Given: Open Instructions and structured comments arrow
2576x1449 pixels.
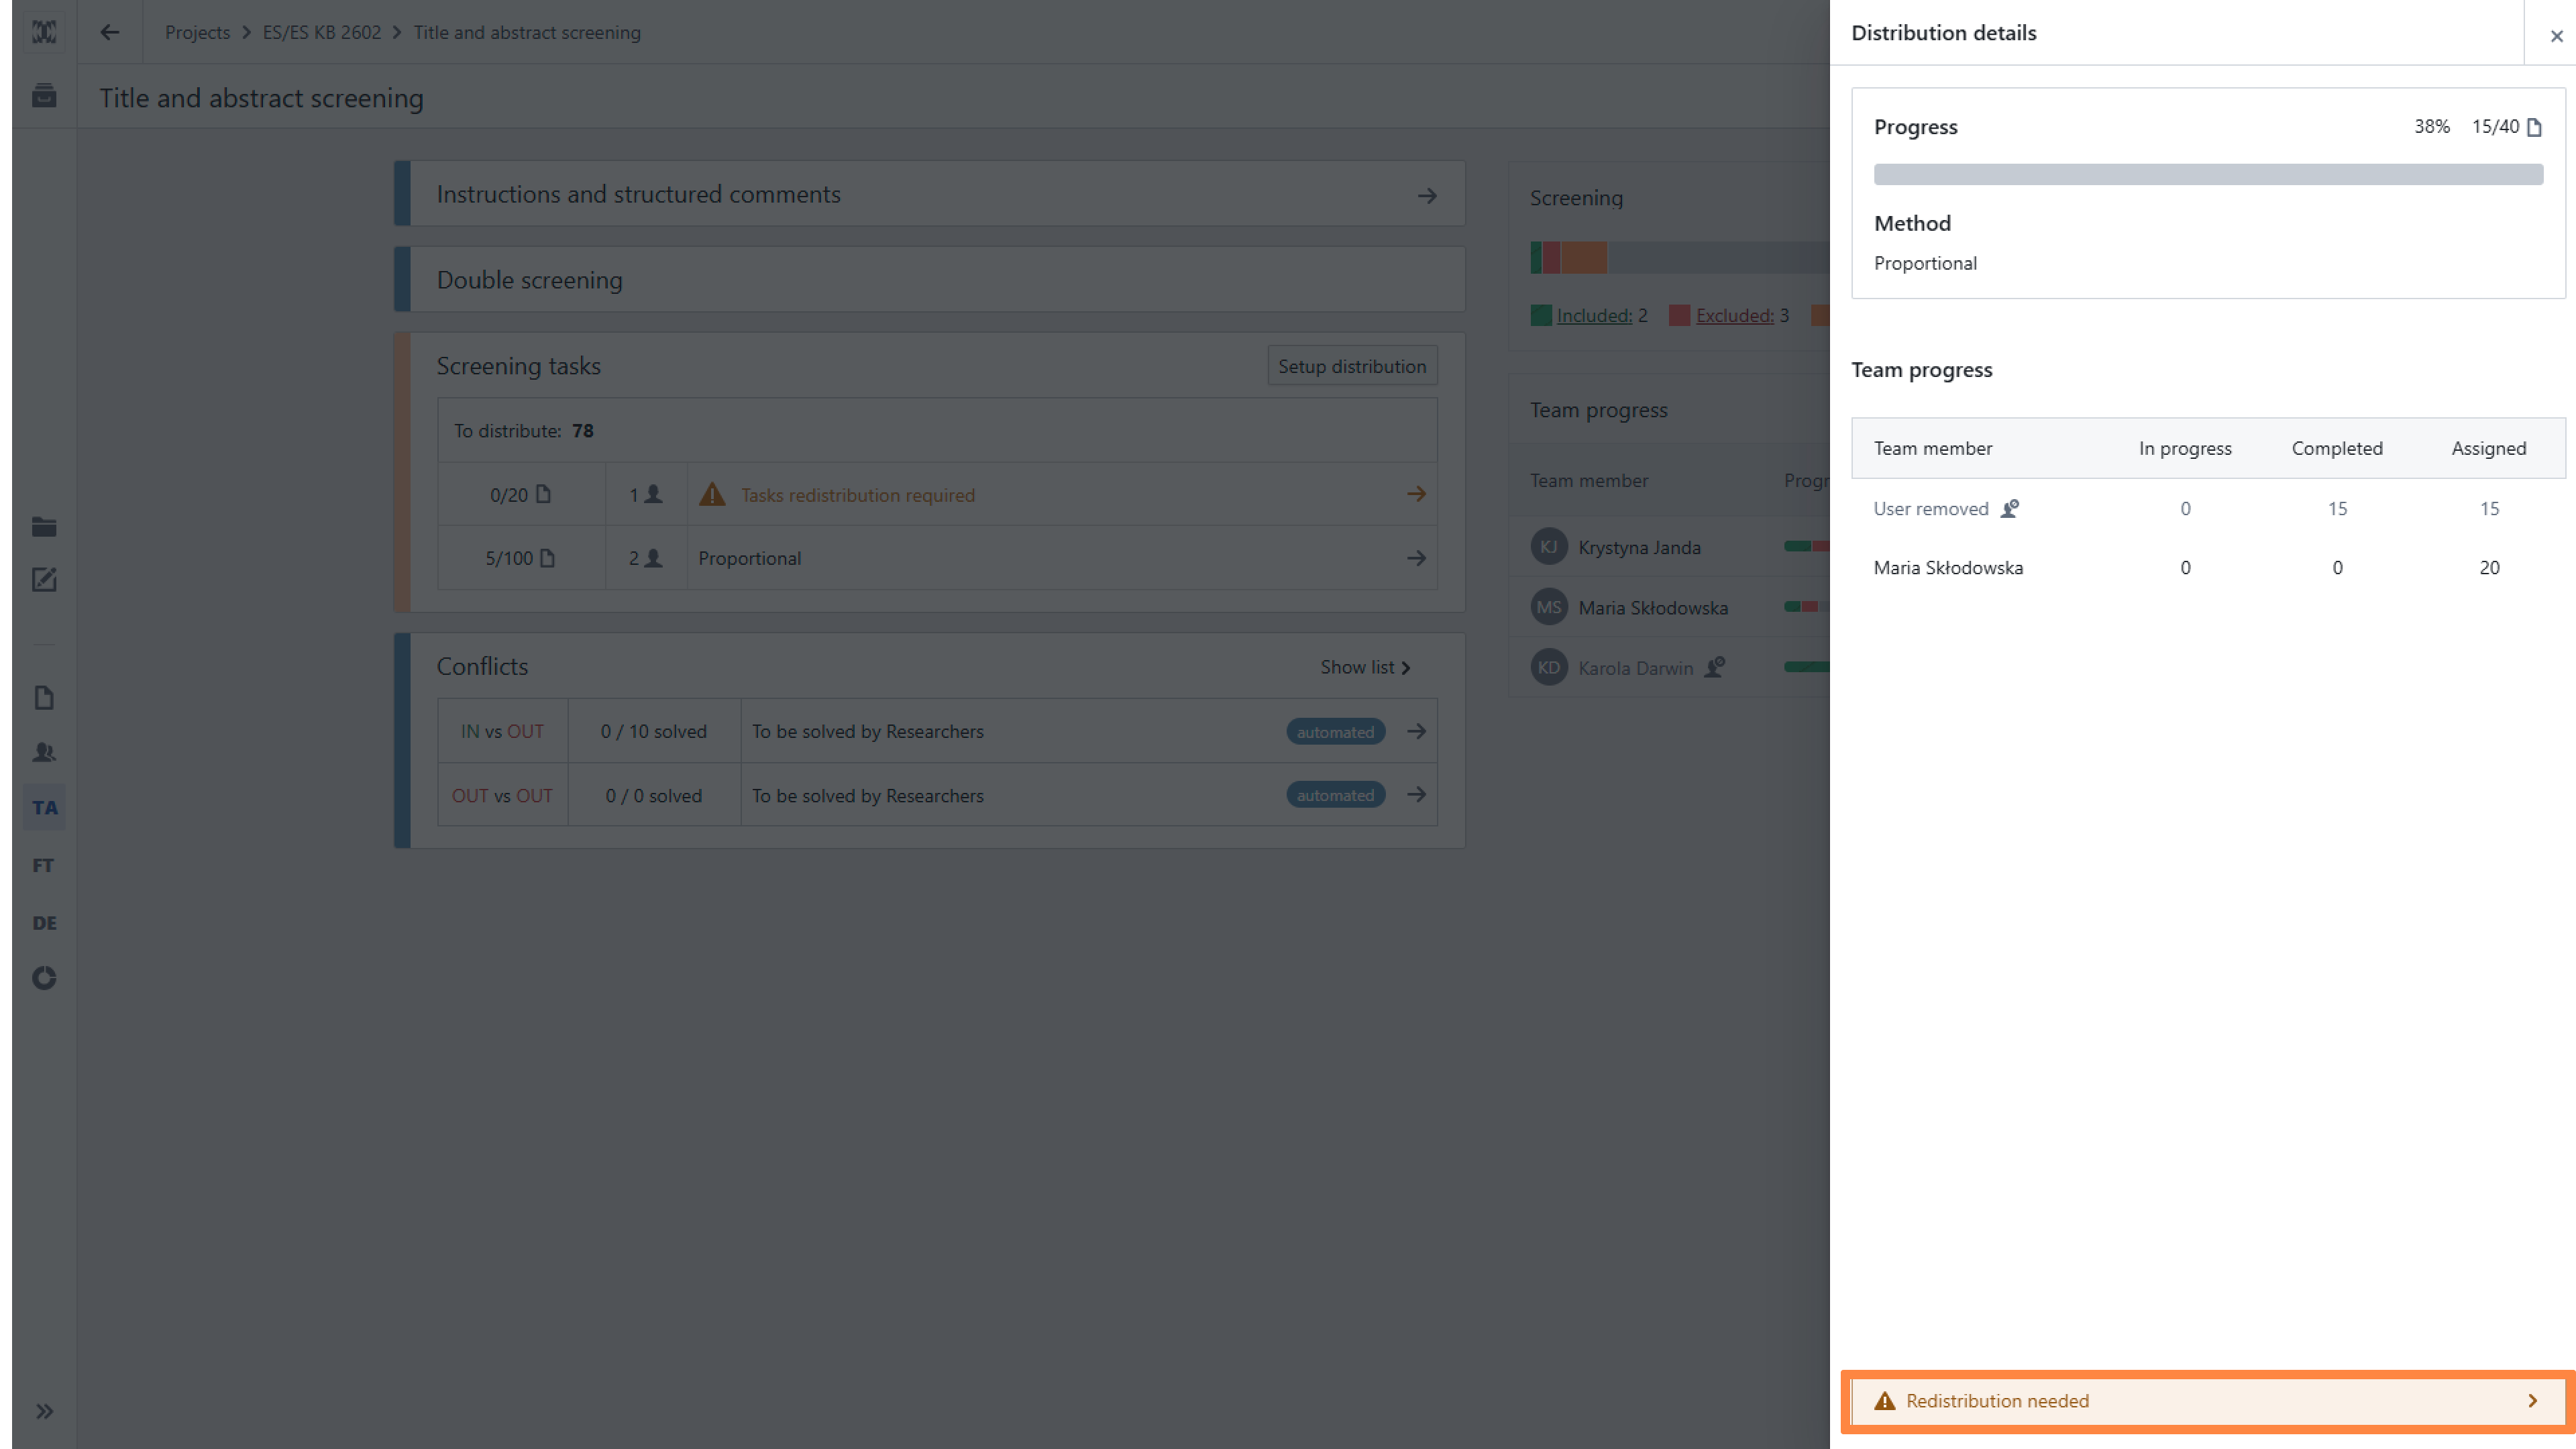Looking at the screenshot, I should (x=1427, y=195).
